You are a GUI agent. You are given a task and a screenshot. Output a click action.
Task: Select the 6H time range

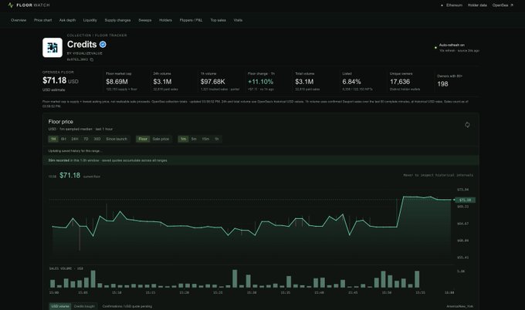coord(63,139)
